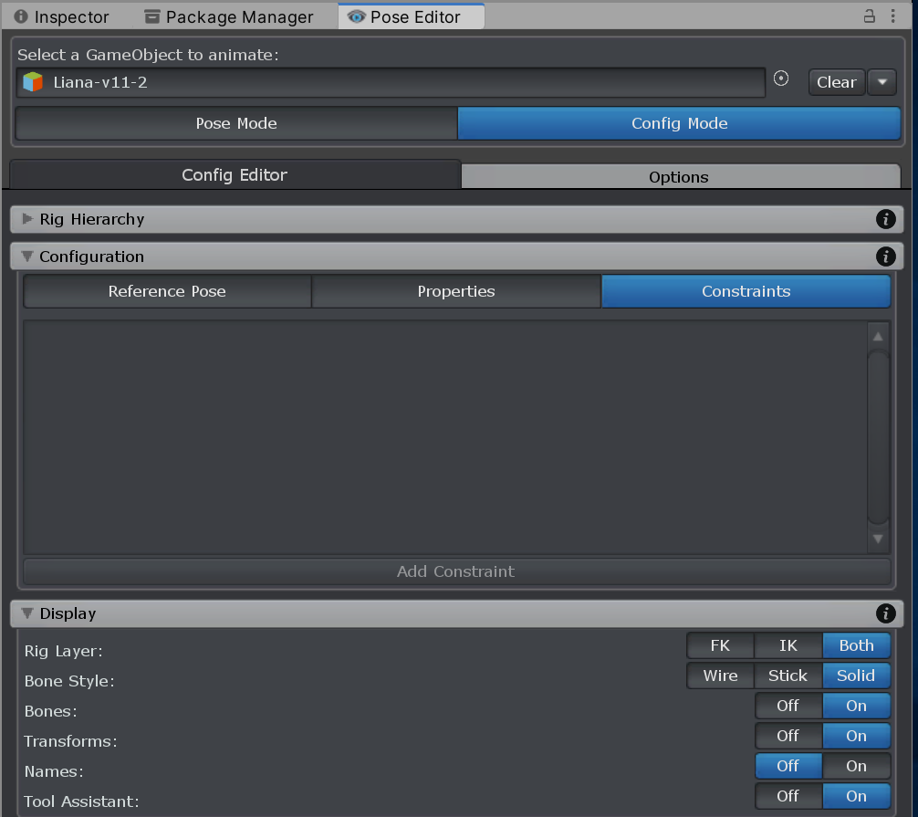The height and width of the screenshot is (817, 918).
Task: Turn Names display On
Action: 856,766
